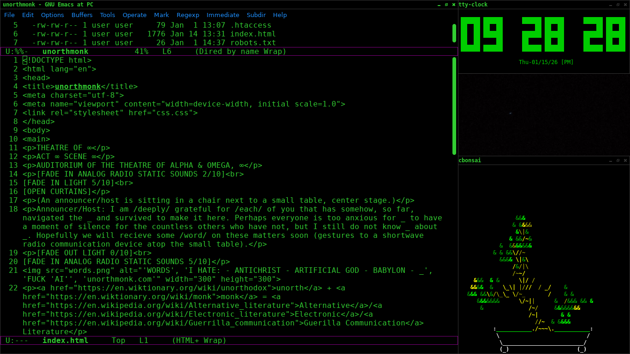Click the 'U:%%-' status in Dired mode line
Screen dimensions: 630x354
(x=17, y=52)
